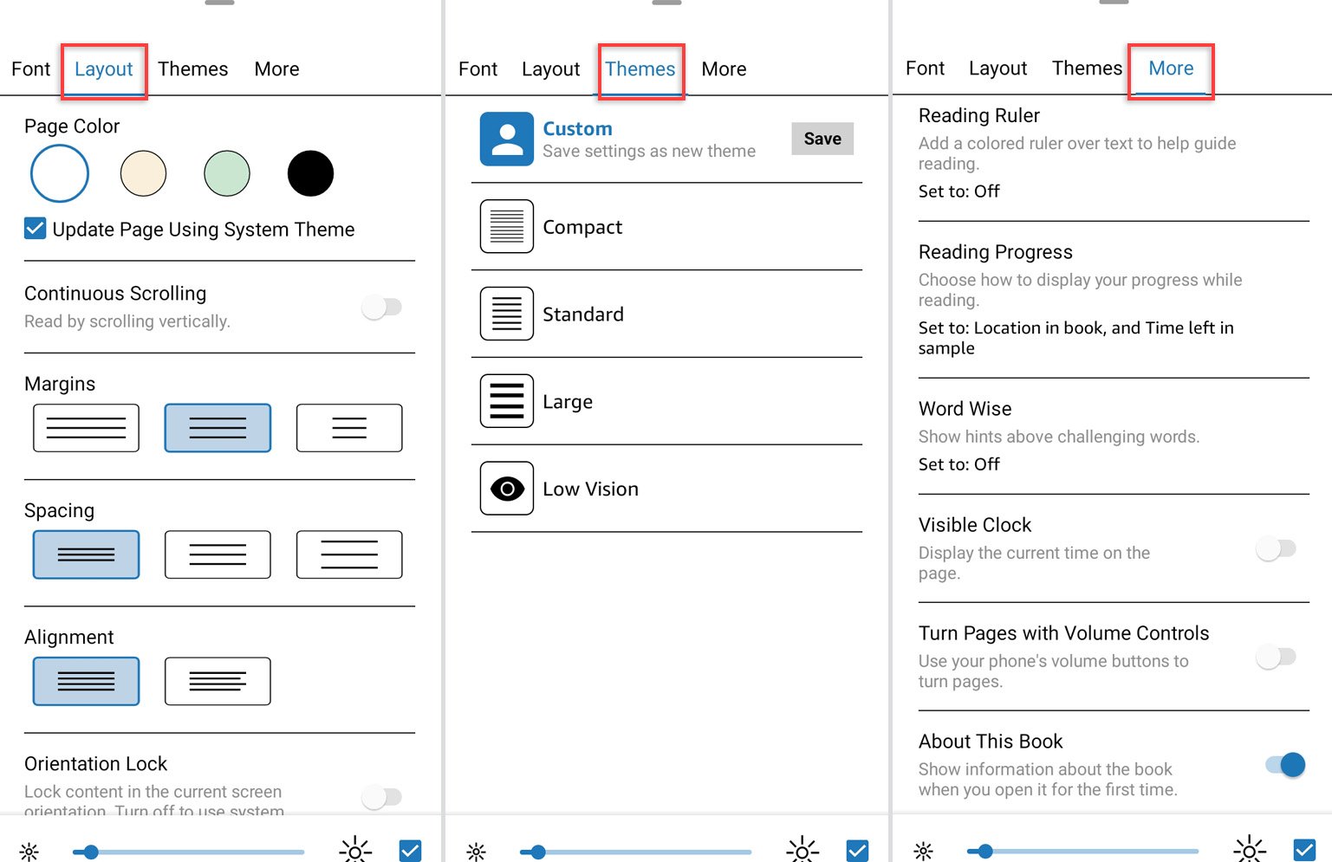
Task: Select the widest line spacing icon
Action: tap(348, 554)
